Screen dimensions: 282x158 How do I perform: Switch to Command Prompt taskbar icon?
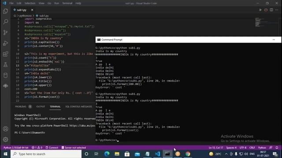click(x=167, y=154)
